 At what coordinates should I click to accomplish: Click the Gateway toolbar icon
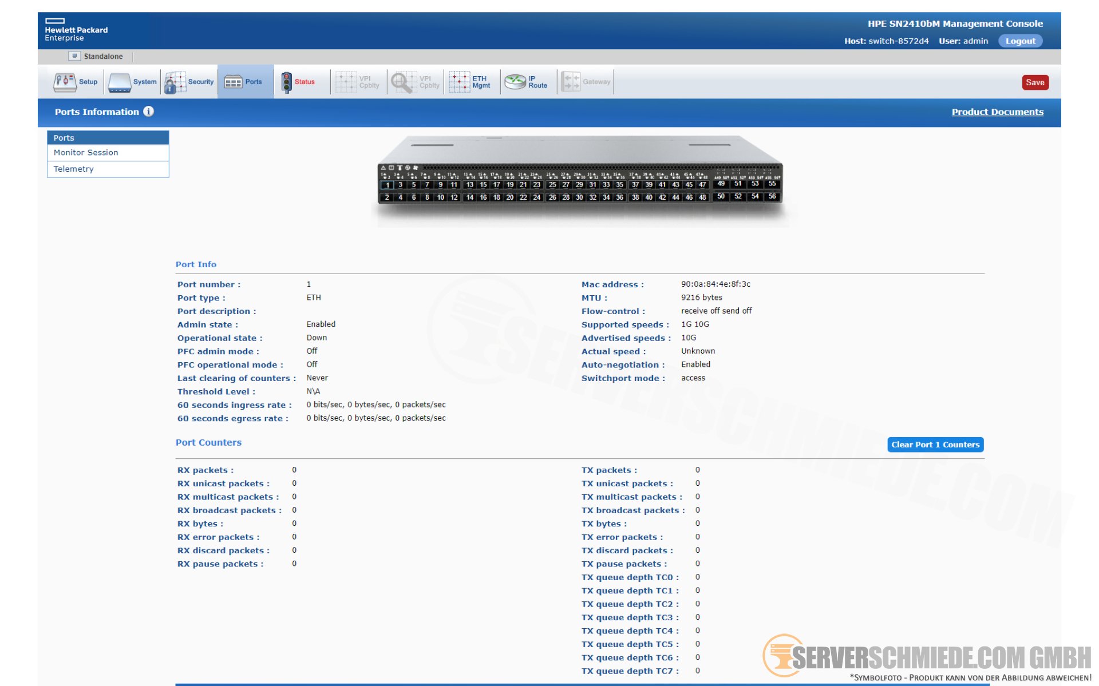point(585,82)
